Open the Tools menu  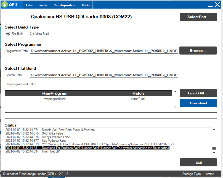click(x=43, y=5)
